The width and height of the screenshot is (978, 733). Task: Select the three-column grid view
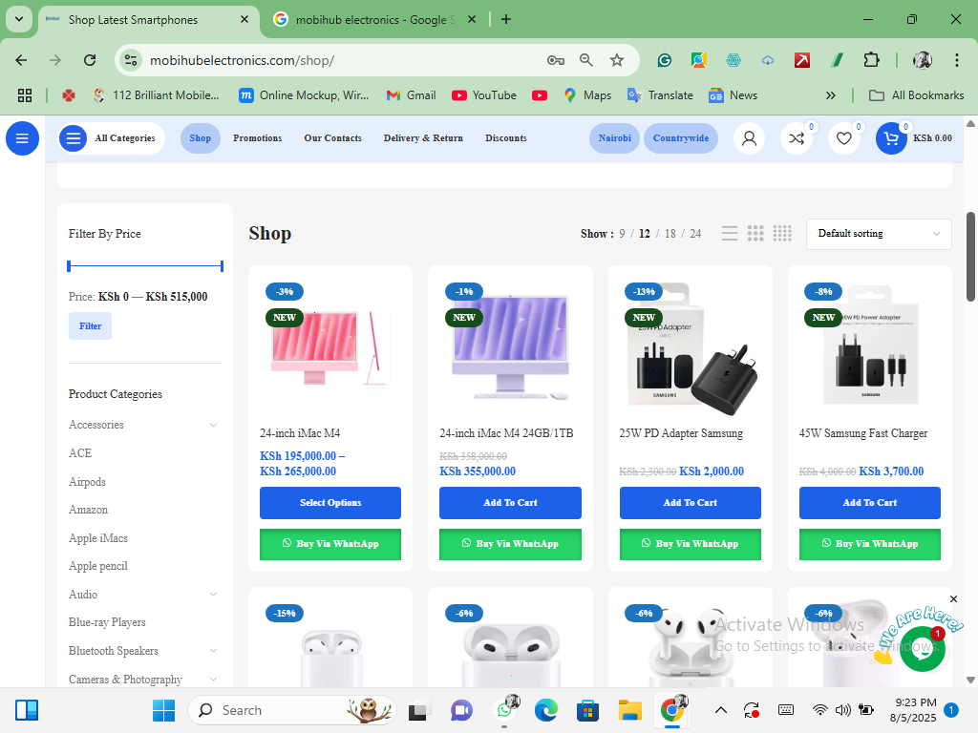click(755, 234)
